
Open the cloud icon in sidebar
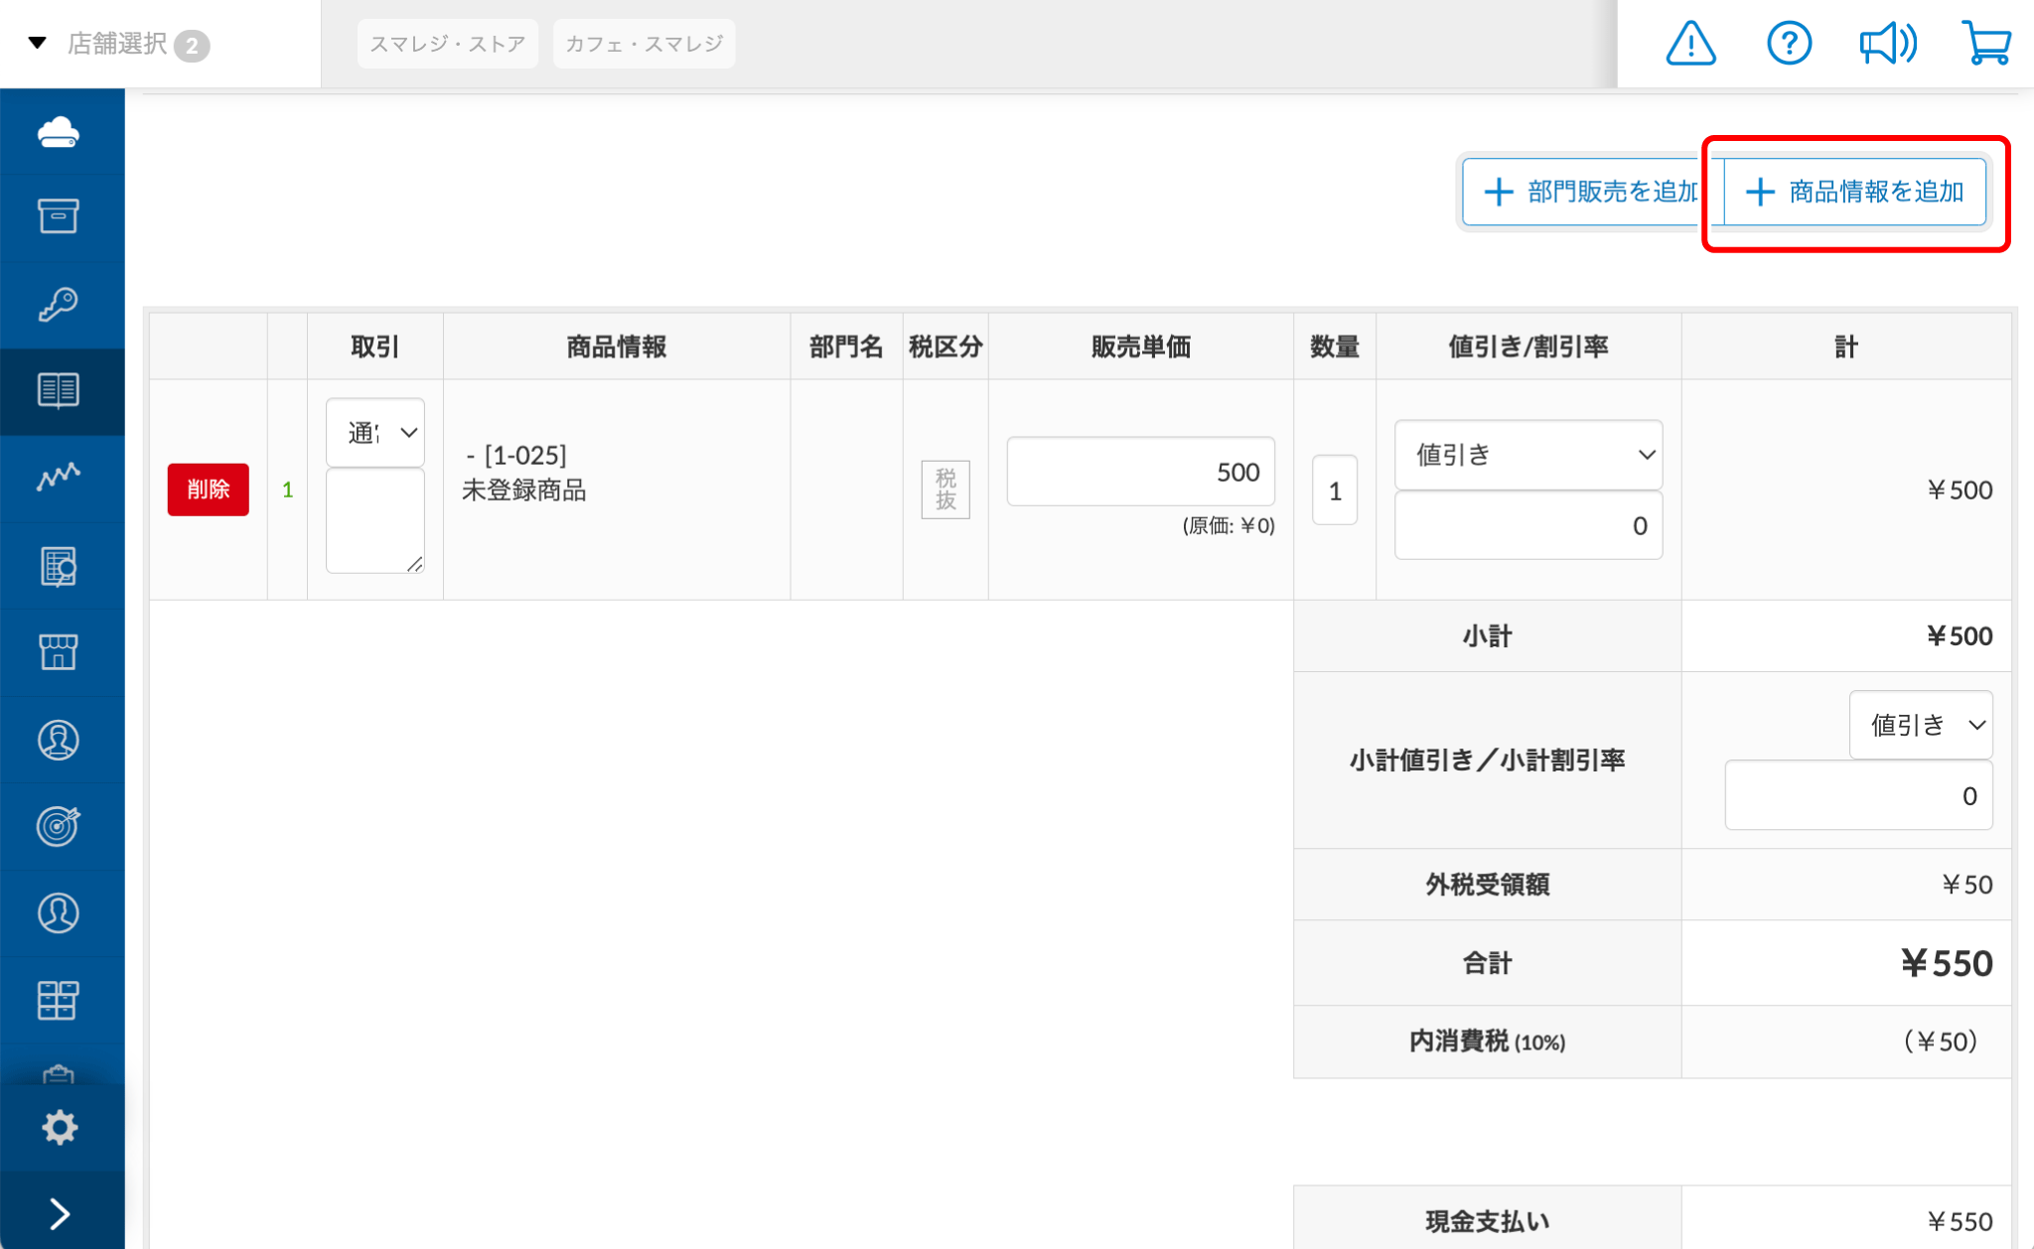59,132
